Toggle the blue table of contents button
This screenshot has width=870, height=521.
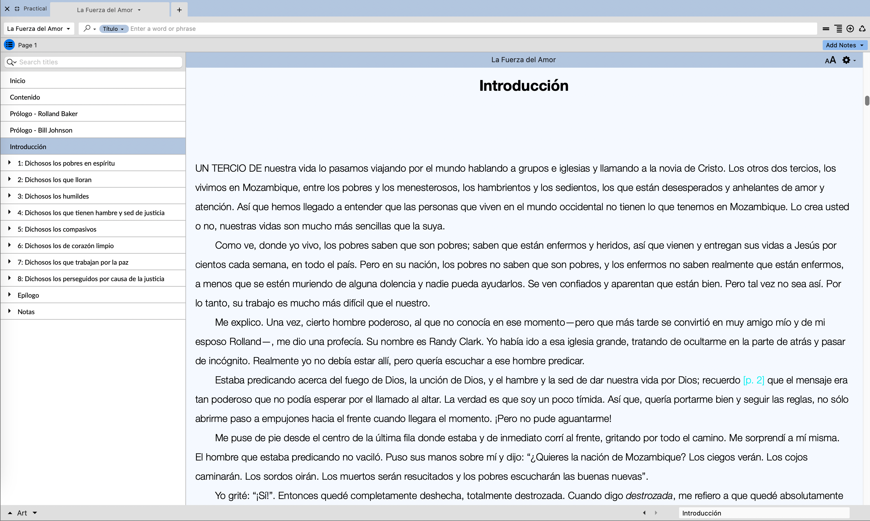click(x=9, y=45)
